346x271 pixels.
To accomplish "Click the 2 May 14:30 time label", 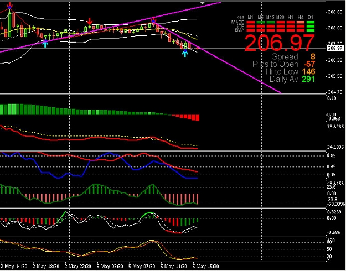I will coord(14,267).
